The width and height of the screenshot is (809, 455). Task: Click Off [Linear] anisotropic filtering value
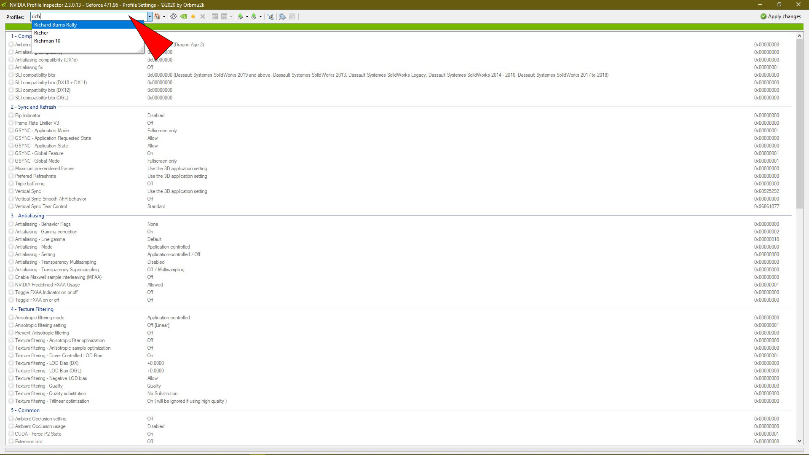click(x=158, y=325)
